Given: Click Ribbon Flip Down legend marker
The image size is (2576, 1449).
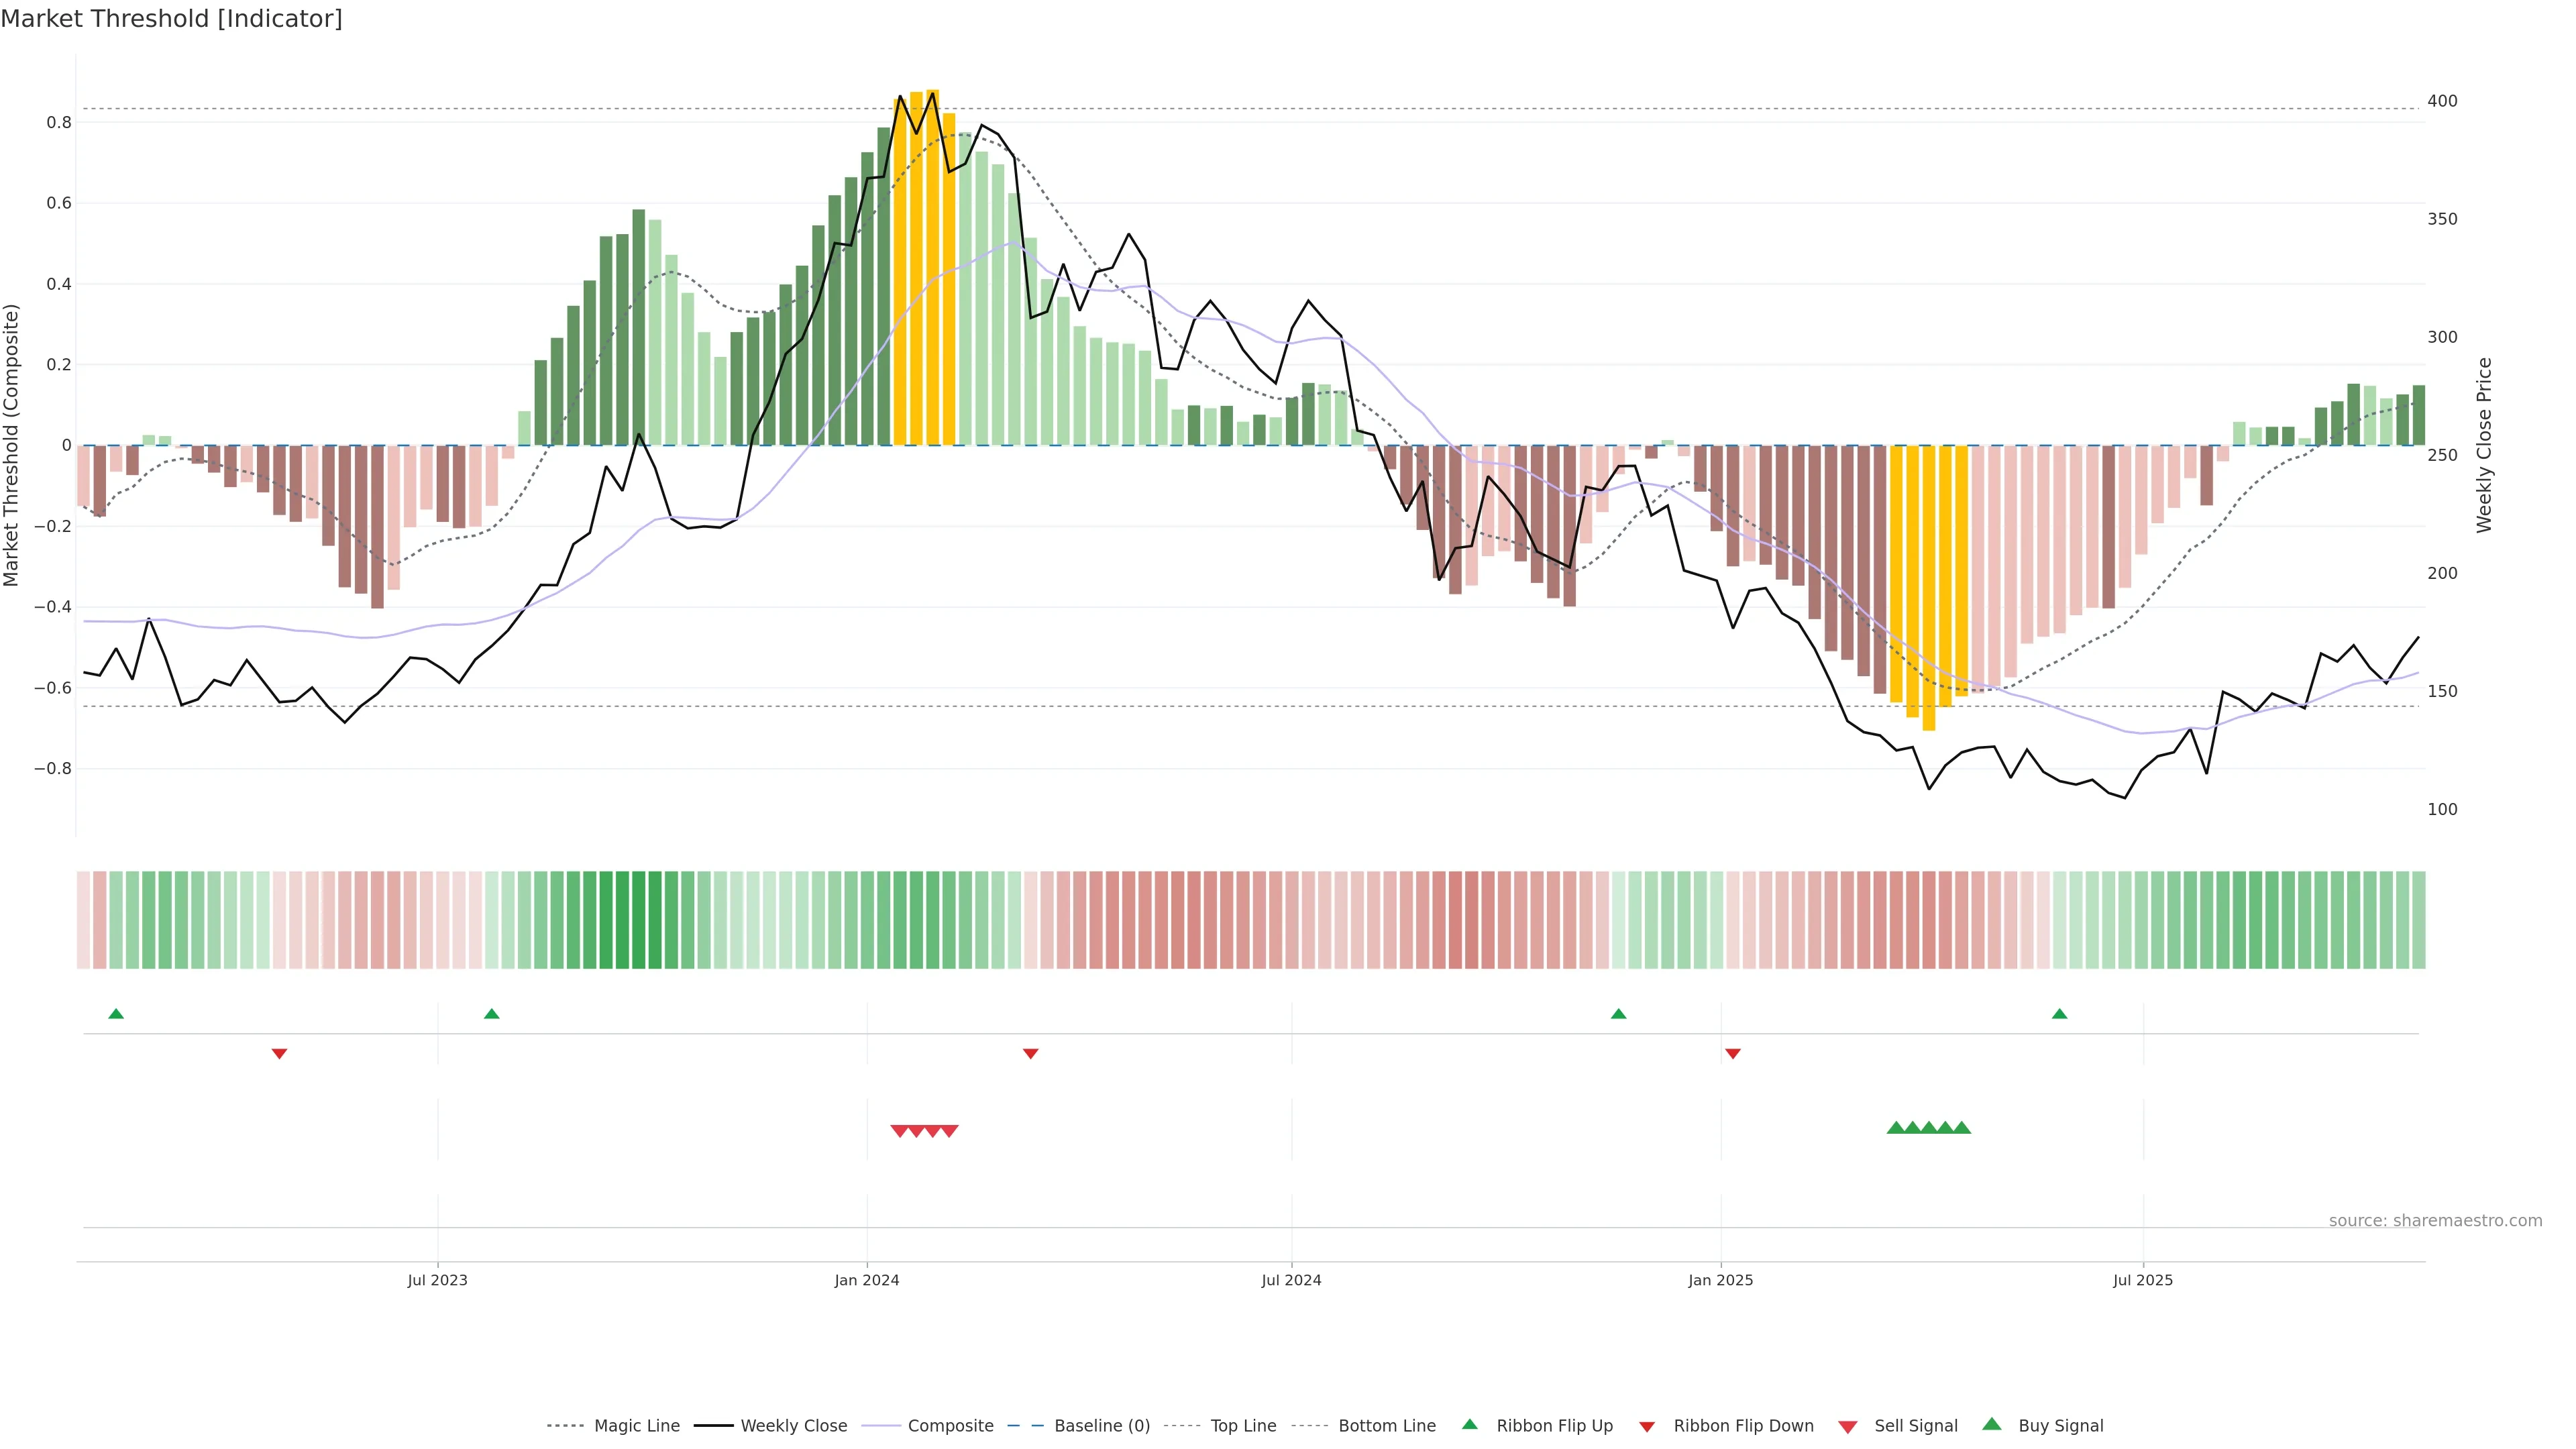Looking at the screenshot, I should [1646, 1426].
